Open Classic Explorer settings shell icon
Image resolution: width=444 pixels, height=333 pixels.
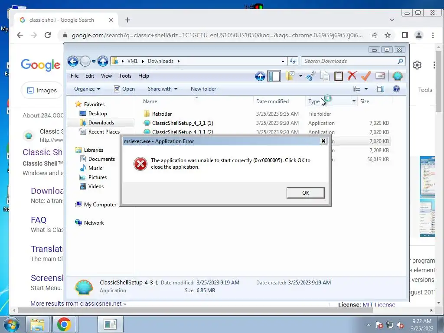(x=397, y=76)
